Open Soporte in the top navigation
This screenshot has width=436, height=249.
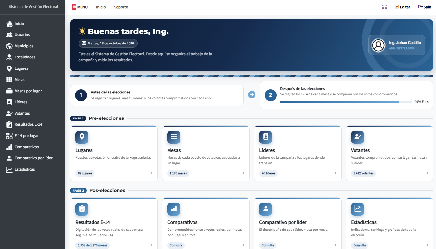(121, 7)
